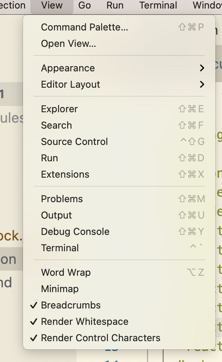The image size is (222, 362).
Task: Expand the Editor Layout submenu
Action: 119,84
